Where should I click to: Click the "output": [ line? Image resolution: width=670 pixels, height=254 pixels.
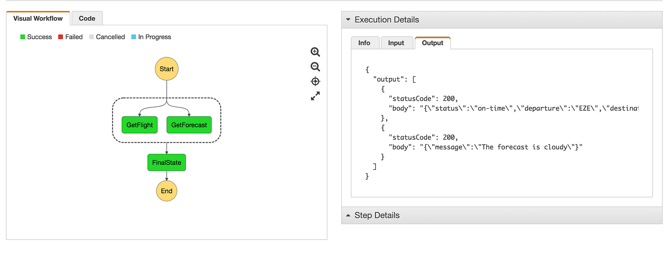click(395, 79)
